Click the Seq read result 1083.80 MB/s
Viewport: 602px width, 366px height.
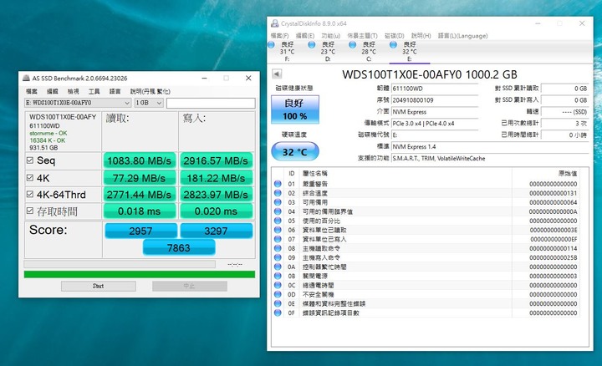pos(140,160)
